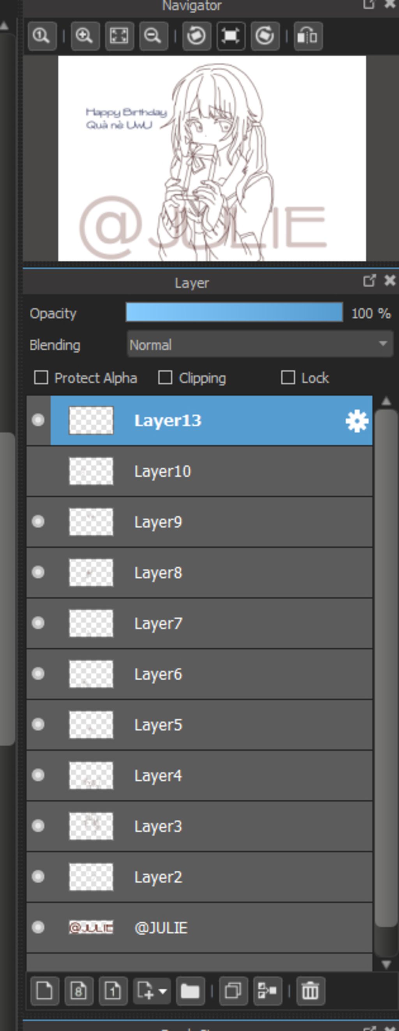Click layer list scroll down arrow
Image resolution: width=399 pixels, height=1031 pixels.
tap(386, 964)
